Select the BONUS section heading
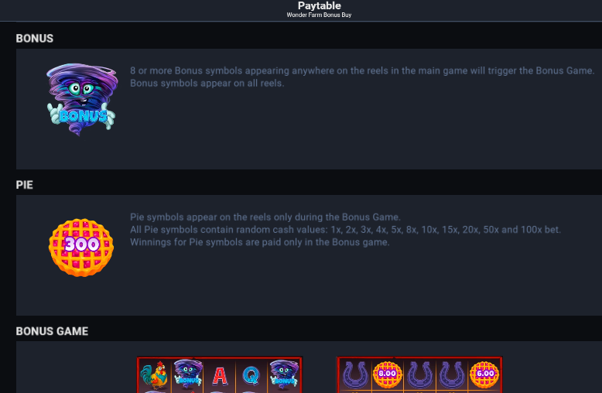This screenshot has width=602, height=393. click(35, 39)
